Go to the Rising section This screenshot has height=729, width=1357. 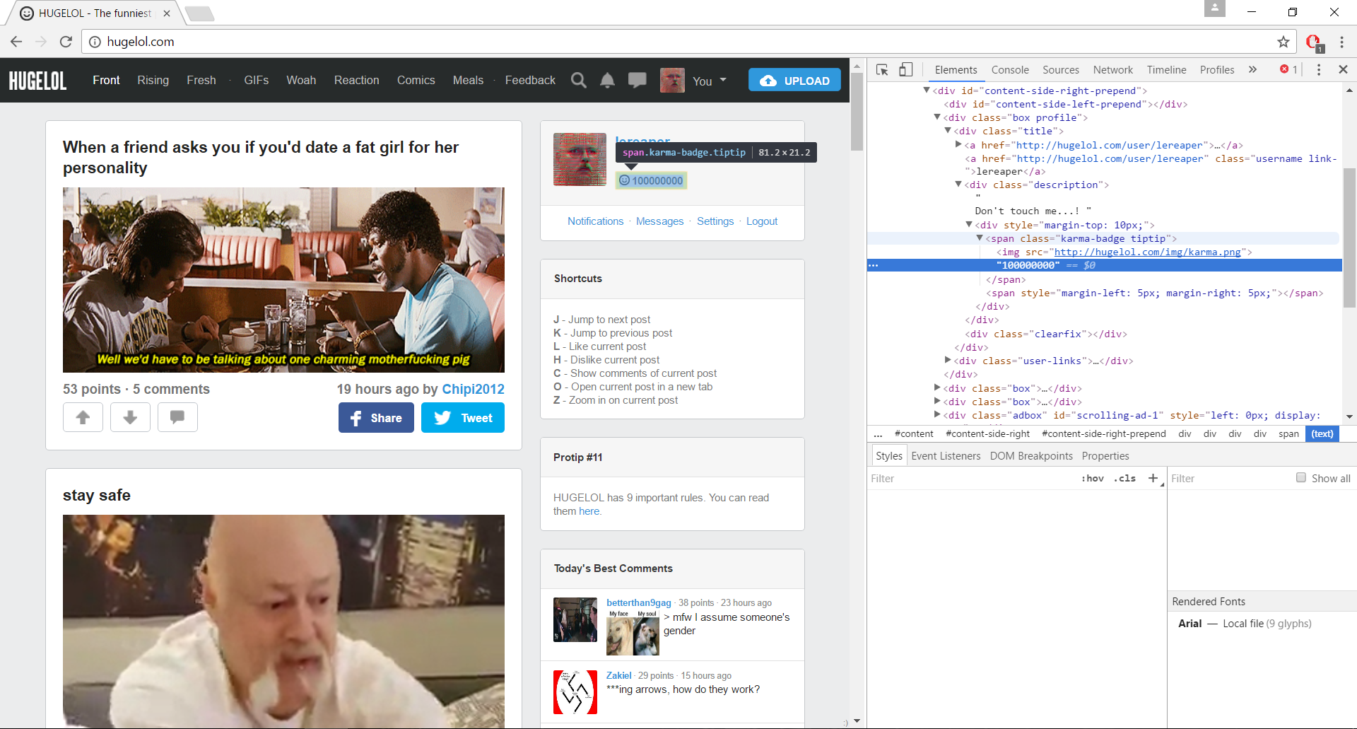pos(153,81)
